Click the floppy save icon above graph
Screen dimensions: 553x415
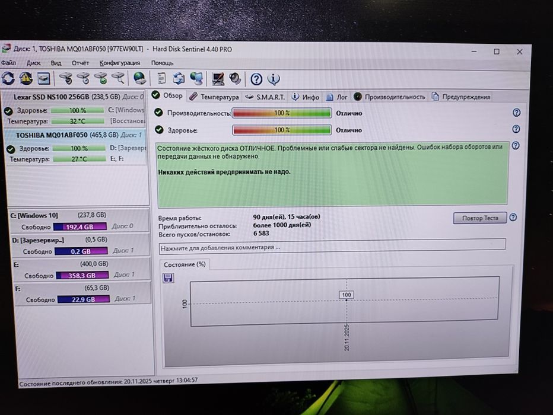[x=169, y=277]
